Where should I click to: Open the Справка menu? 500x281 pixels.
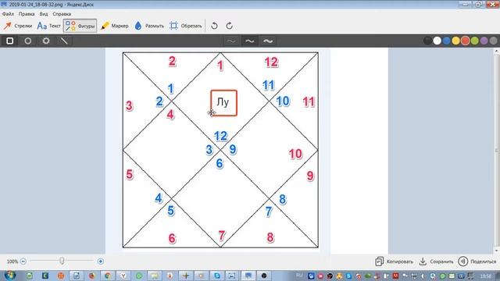tap(62, 14)
